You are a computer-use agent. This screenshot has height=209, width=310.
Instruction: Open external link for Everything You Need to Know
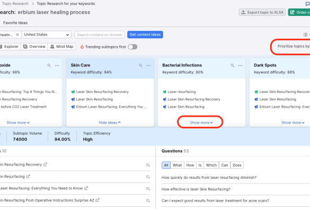click(x=86, y=188)
